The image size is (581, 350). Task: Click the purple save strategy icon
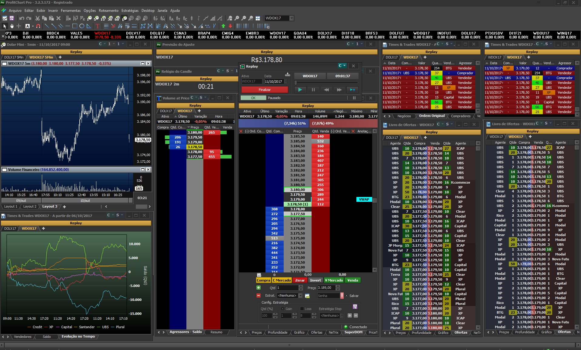coord(355,306)
